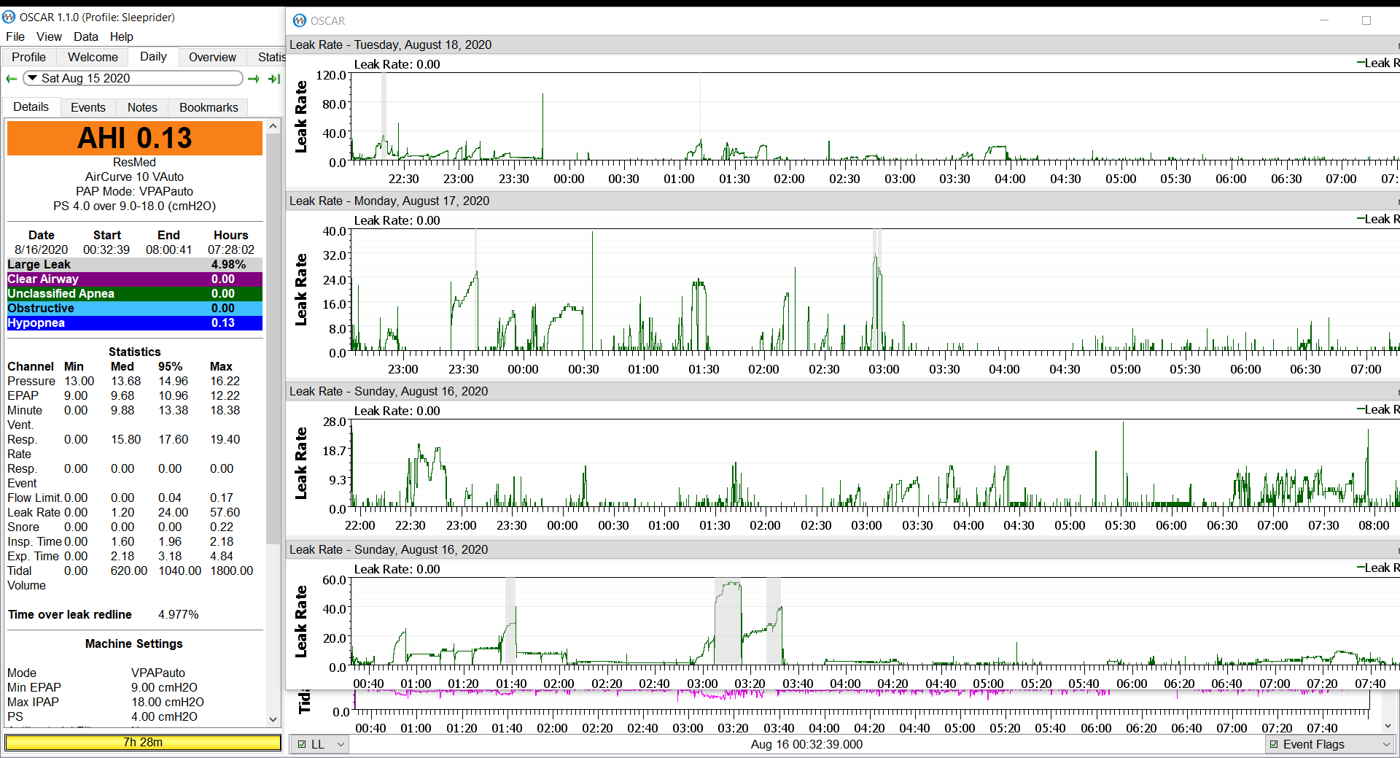Viewport: 1400px width, 758px height.
Task: Select the Daily tab
Action: (153, 56)
